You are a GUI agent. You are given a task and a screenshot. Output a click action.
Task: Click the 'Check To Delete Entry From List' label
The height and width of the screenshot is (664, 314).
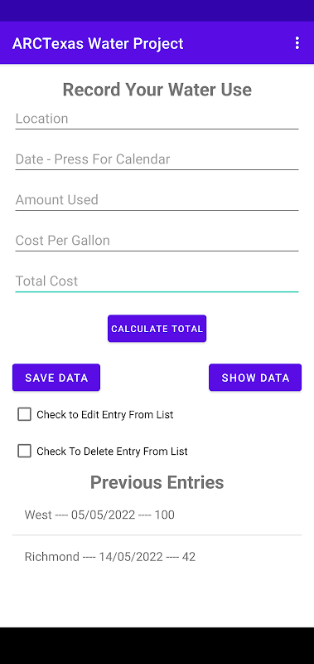(112, 451)
